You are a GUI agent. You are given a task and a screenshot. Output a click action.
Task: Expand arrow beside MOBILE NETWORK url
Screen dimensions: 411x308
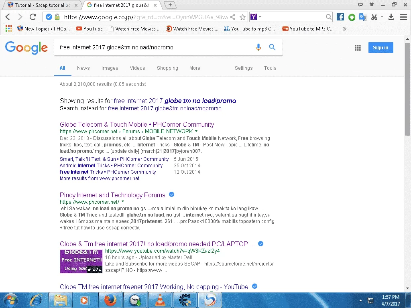[196, 131]
